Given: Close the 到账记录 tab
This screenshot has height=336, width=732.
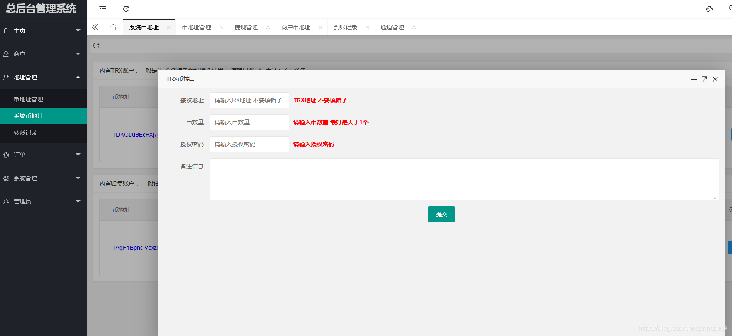Looking at the screenshot, I should click(367, 27).
